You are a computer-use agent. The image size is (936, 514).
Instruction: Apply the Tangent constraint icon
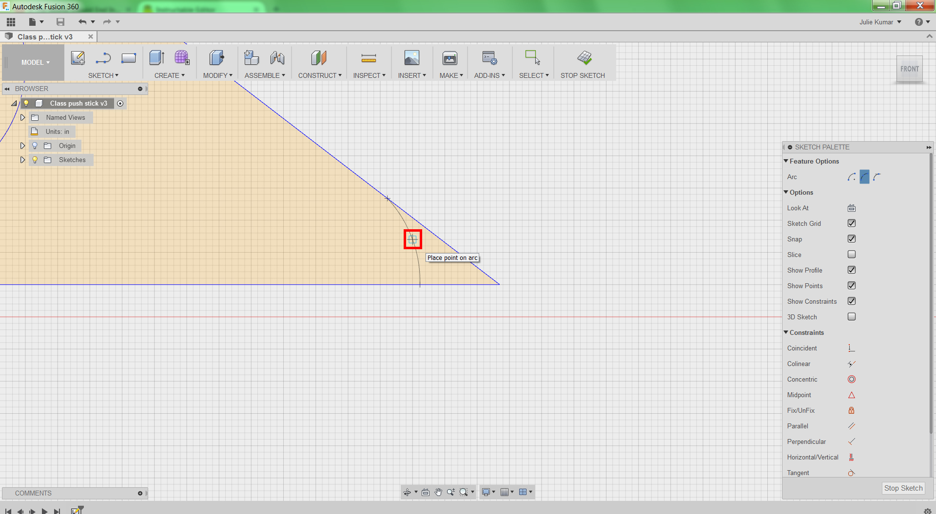pos(852,473)
